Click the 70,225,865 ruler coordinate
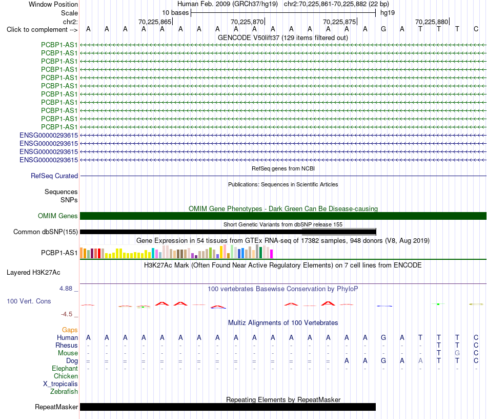 [x=155, y=22]
